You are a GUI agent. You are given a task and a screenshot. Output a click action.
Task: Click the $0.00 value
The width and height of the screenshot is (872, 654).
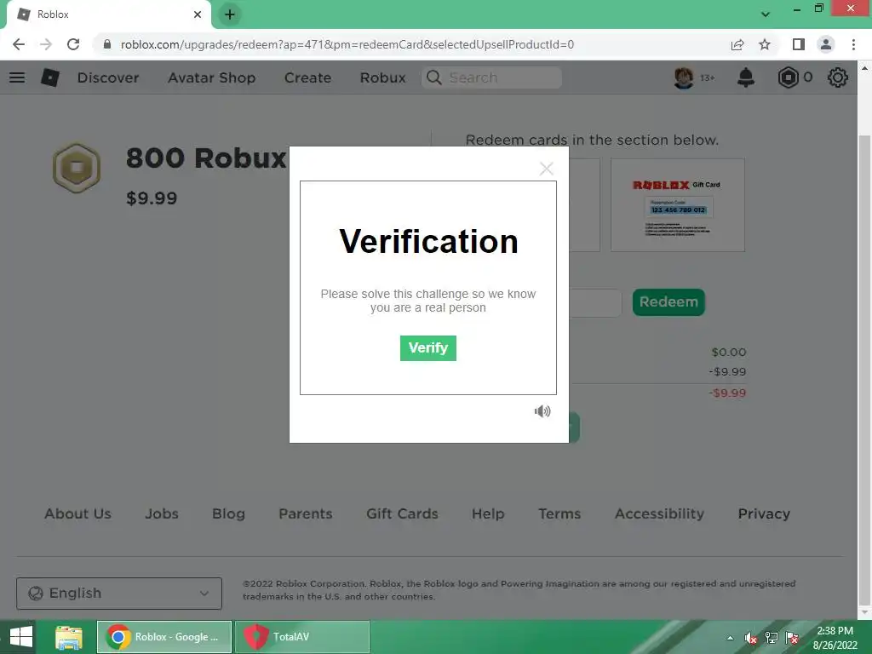click(x=729, y=352)
